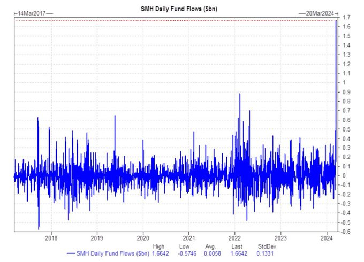The width and height of the screenshot is (364, 262).
Task: Click the x-axis label '2019'
Action: click(x=97, y=238)
